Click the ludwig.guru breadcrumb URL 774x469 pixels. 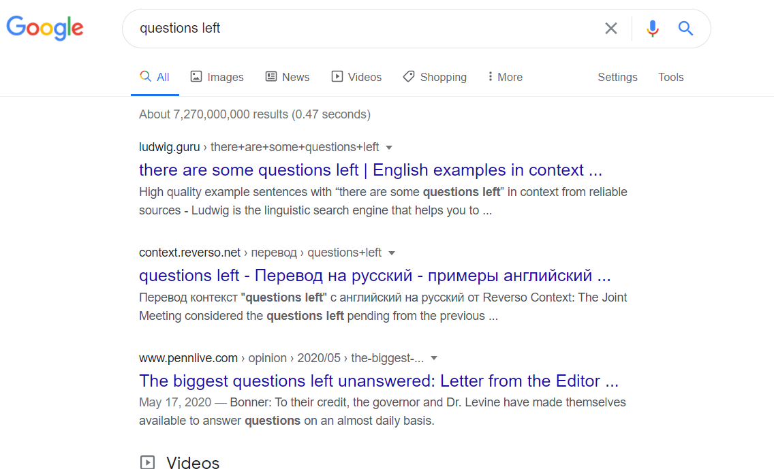pyautogui.click(x=259, y=147)
